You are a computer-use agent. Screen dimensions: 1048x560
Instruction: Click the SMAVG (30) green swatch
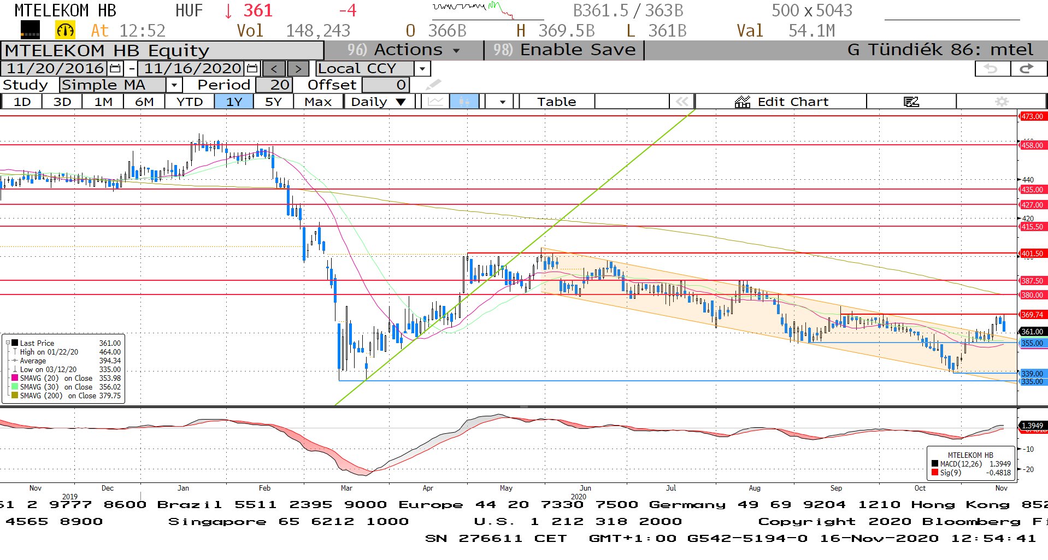(x=15, y=387)
